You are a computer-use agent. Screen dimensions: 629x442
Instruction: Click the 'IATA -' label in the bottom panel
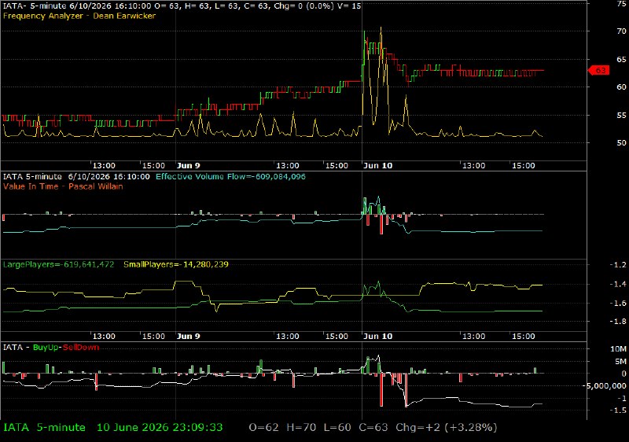[16, 348]
